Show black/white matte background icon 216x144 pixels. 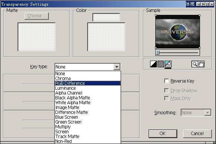tap(153, 64)
